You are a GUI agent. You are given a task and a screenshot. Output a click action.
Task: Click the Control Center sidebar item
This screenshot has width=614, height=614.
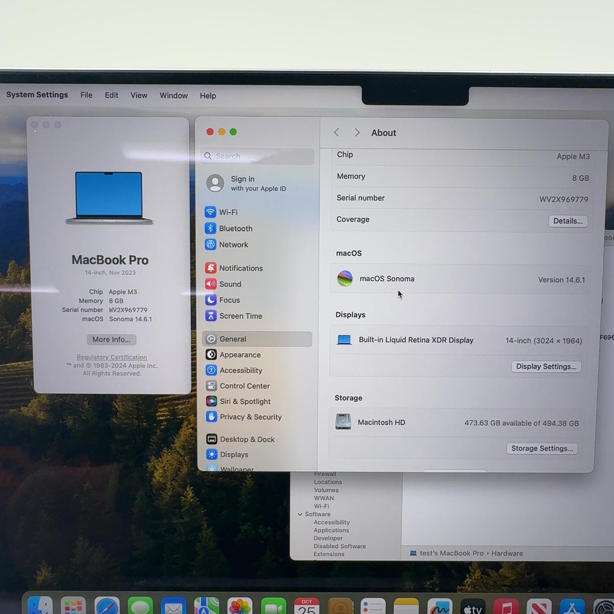(x=244, y=386)
